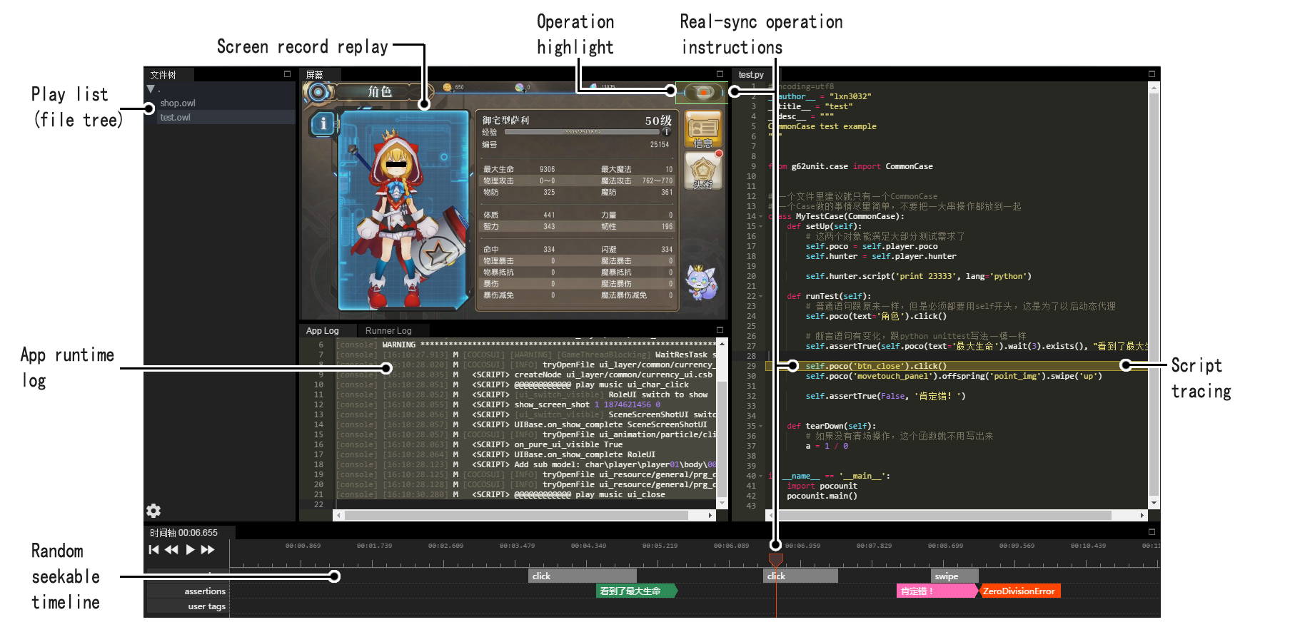
Task: Click the pocounit.main() line in code
Action: coord(822,496)
